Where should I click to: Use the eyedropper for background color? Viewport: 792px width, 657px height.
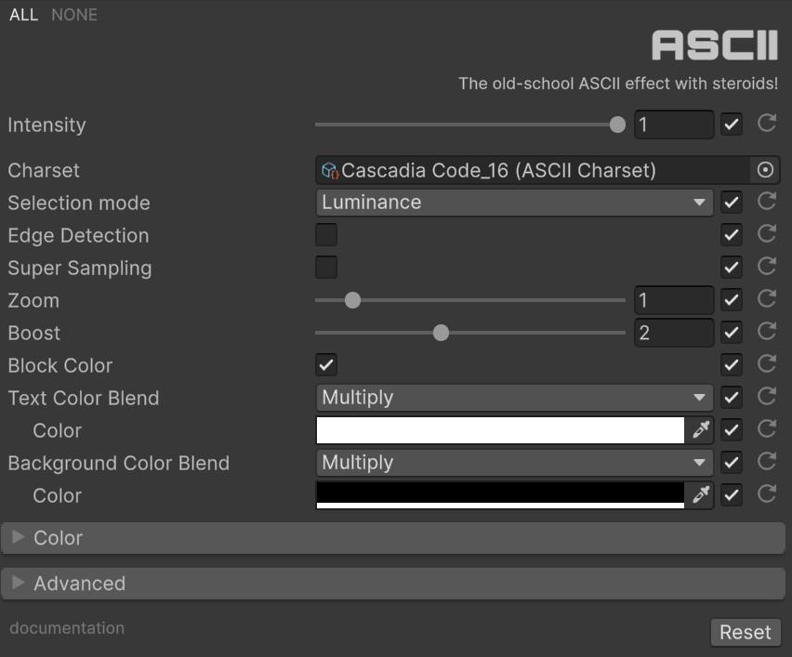(x=699, y=495)
